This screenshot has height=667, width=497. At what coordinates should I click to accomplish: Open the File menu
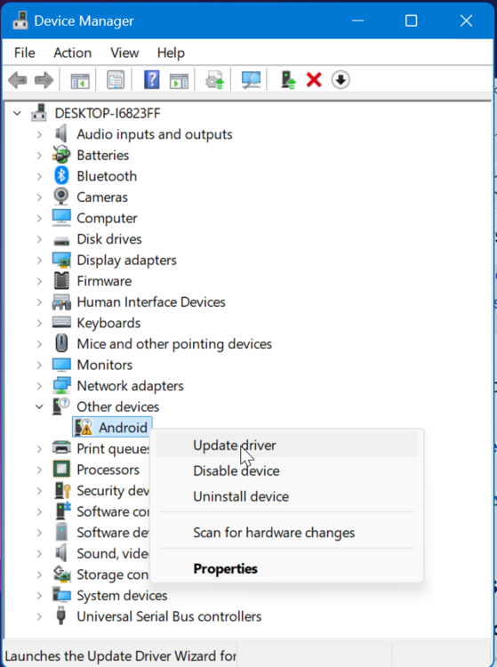(25, 52)
